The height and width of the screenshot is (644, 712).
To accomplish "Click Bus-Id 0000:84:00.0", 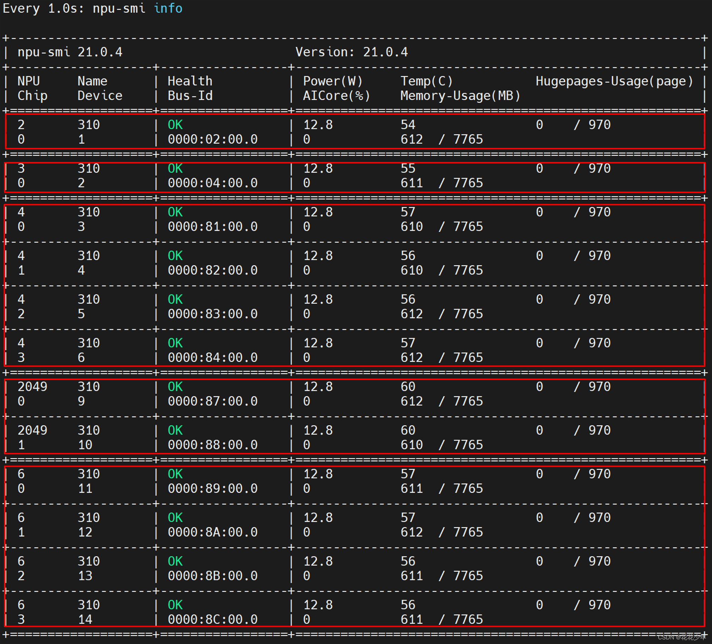I will click(x=213, y=358).
